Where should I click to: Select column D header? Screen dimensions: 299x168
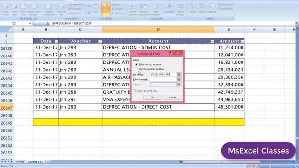click(x=158, y=30)
